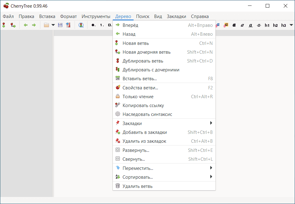The image size is (295, 204).
Task: Maximize the CherryTree window
Action: (x=267, y=6)
